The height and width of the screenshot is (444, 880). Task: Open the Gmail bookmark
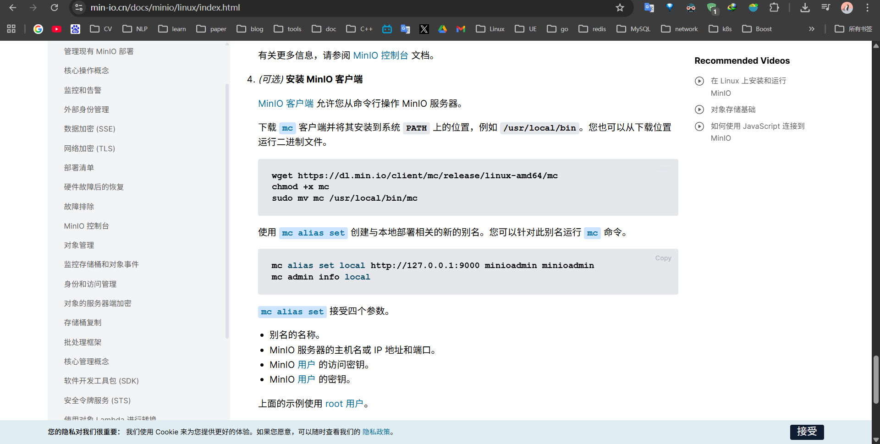click(461, 29)
